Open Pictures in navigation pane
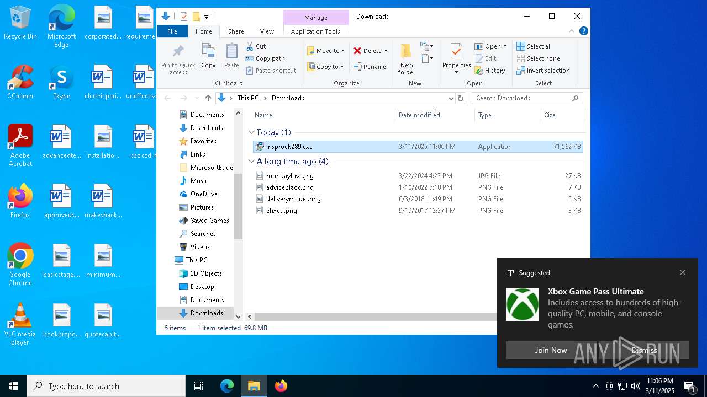This screenshot has width=707, height=397. pyautogui.click(x=202, y=207)
